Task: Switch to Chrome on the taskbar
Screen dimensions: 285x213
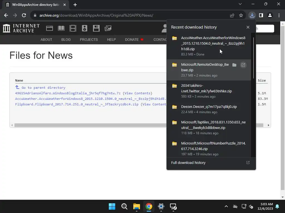Action: coord(149,206)
